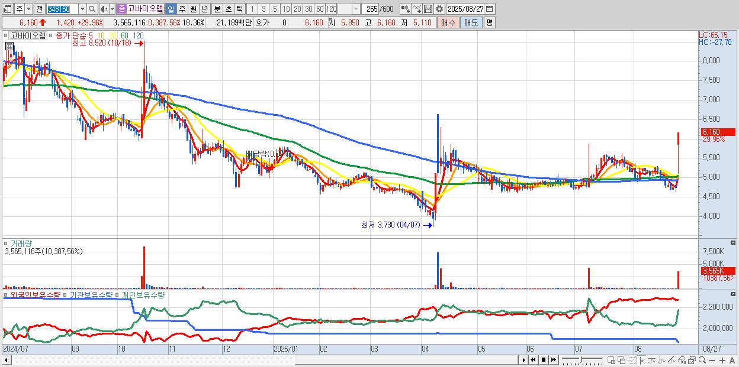Open the custom interval combo box dropdown
Image resolution: width=739 pixels, height=367 pixels.
(x=356, y=9)
